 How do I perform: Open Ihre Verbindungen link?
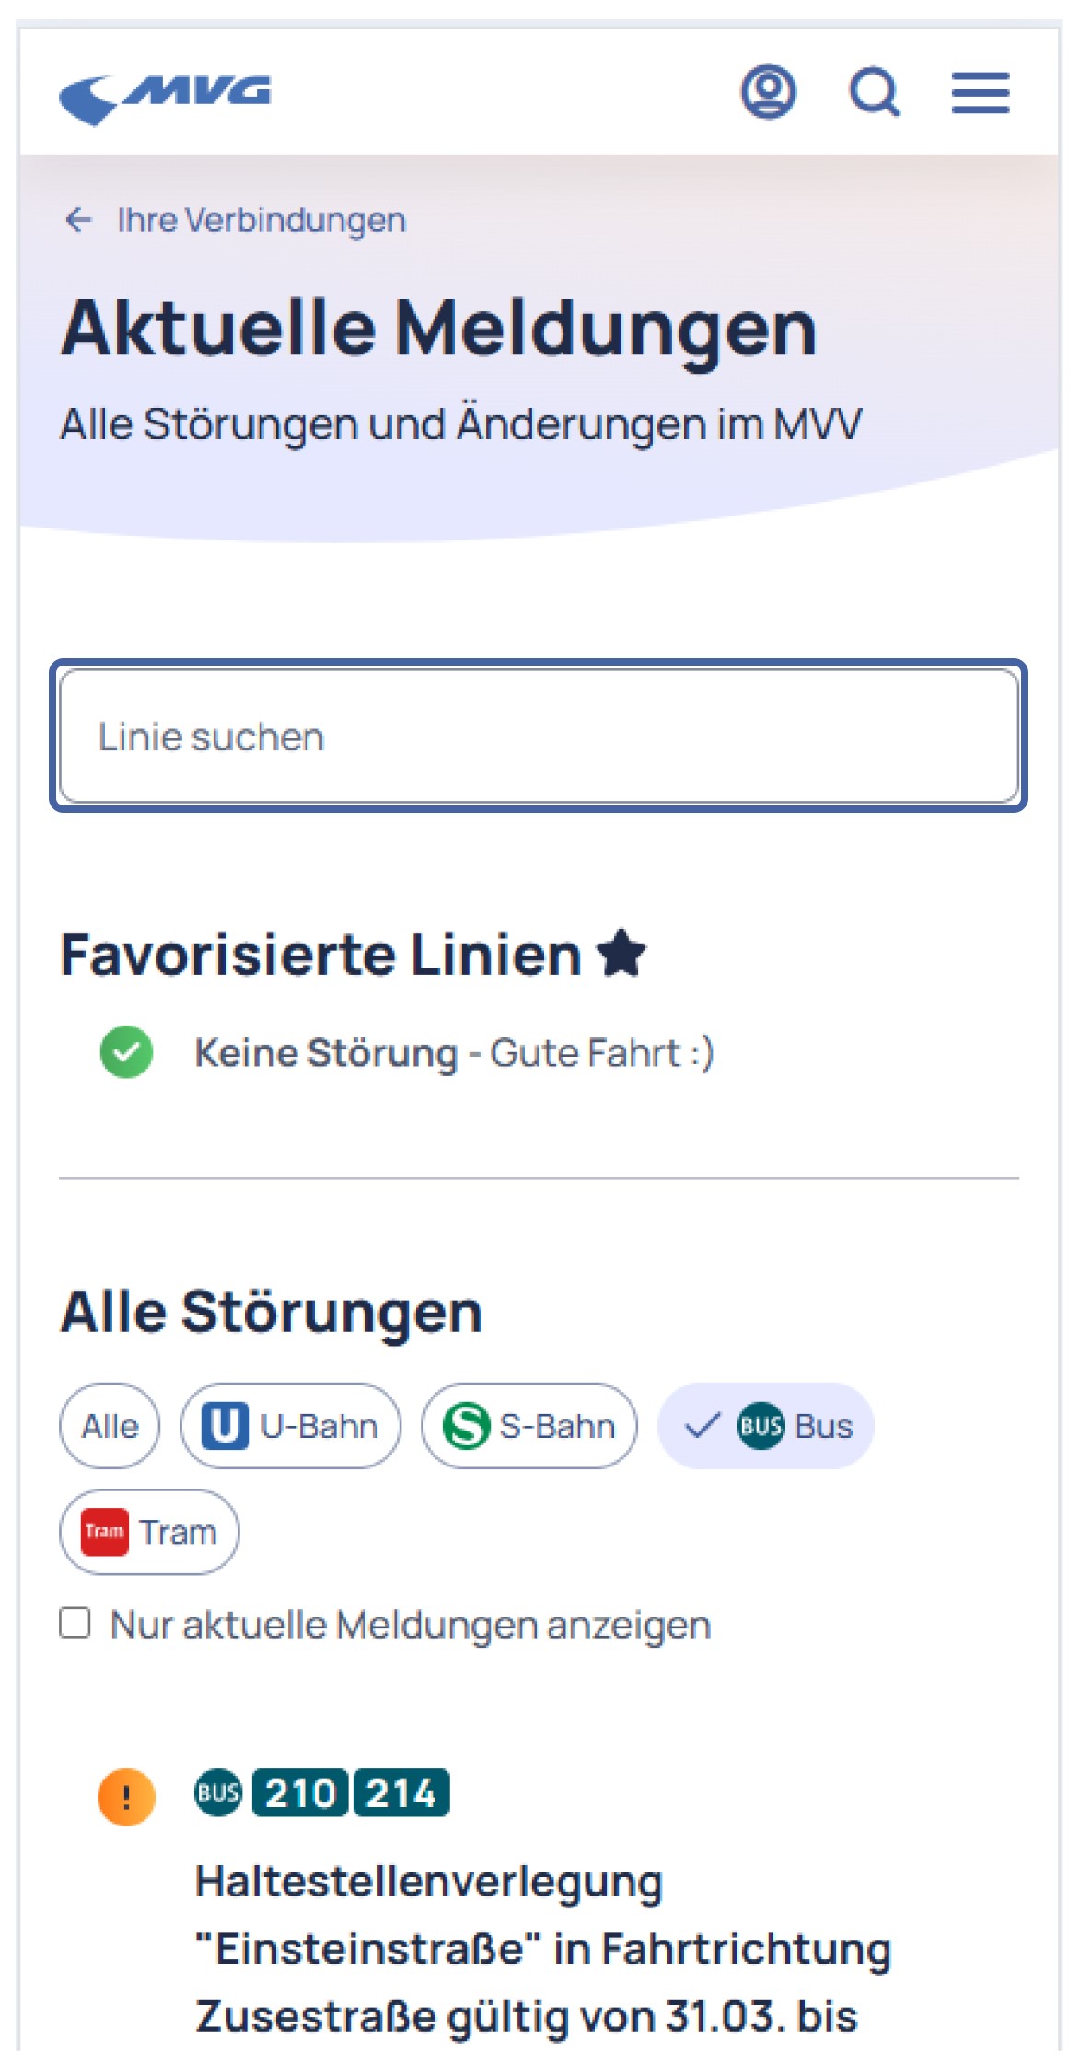pos(261,220)
